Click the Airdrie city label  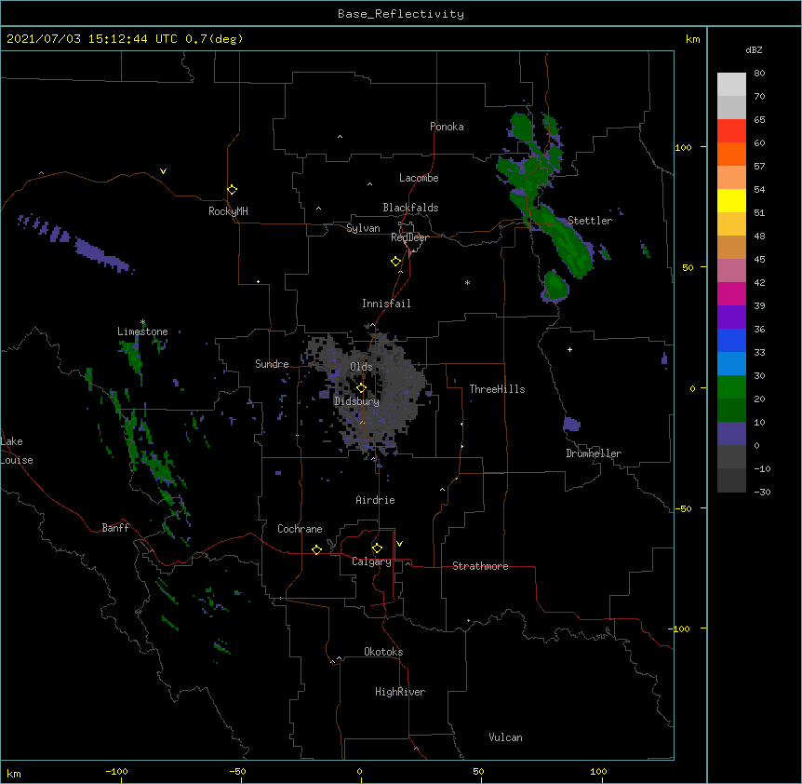pos(375,500)
